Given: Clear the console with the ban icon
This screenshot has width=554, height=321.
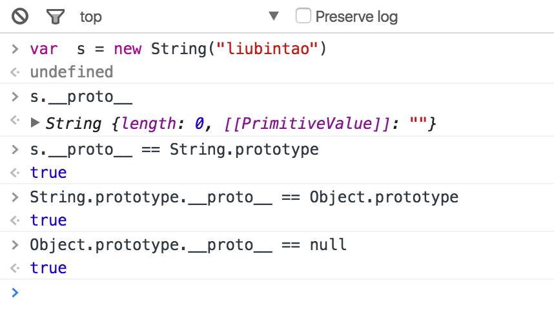Looking at the screenshot, I should pyautogui.click(x=20, y=17).
